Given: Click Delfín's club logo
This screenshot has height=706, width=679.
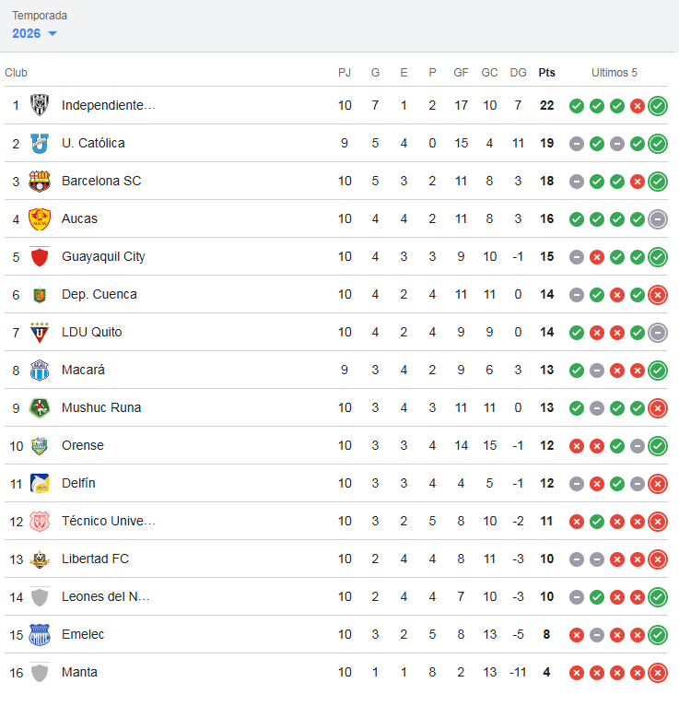Looking at the screenshot, I should tap(40, 483).
